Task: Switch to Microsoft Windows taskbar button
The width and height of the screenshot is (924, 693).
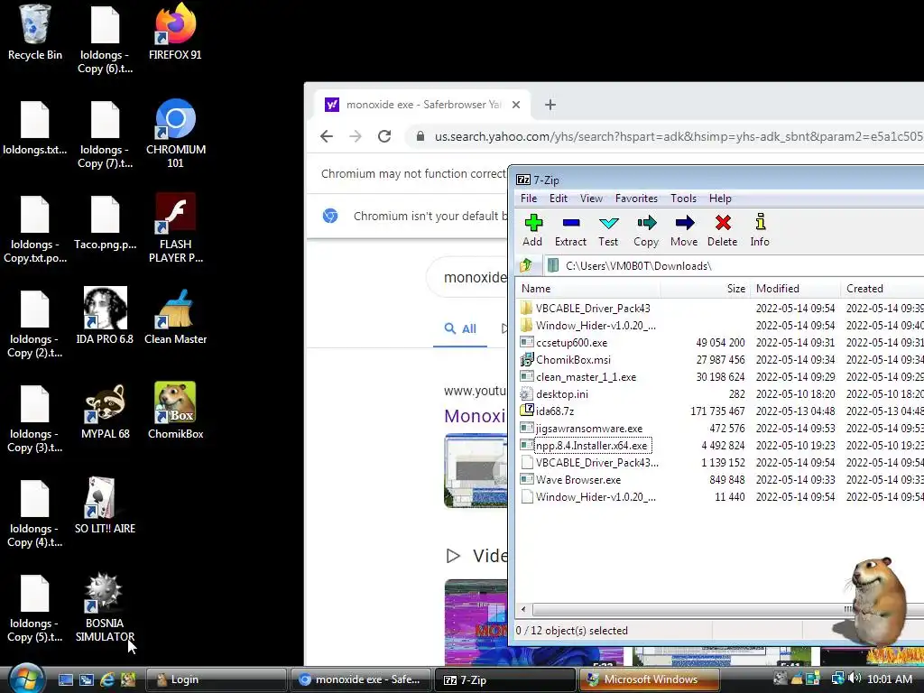Action: (649, 679)
